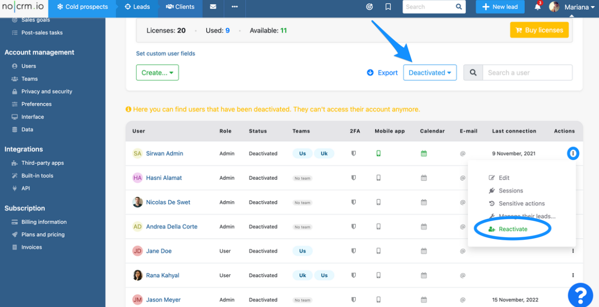Click the blue info actions icon on Sirwan Admin's row
599x307 pixels.
click(x=573, y=153)
